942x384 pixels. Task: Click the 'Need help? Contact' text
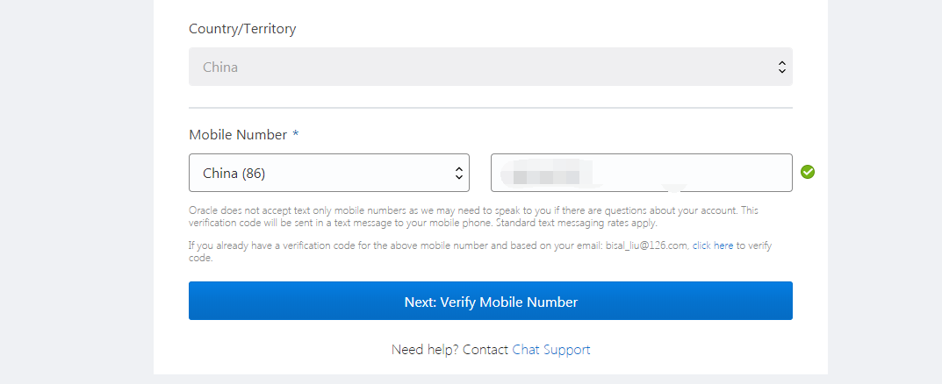[449, 350]
